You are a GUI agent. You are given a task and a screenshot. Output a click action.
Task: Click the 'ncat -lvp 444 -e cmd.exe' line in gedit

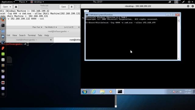coord(40,13)
